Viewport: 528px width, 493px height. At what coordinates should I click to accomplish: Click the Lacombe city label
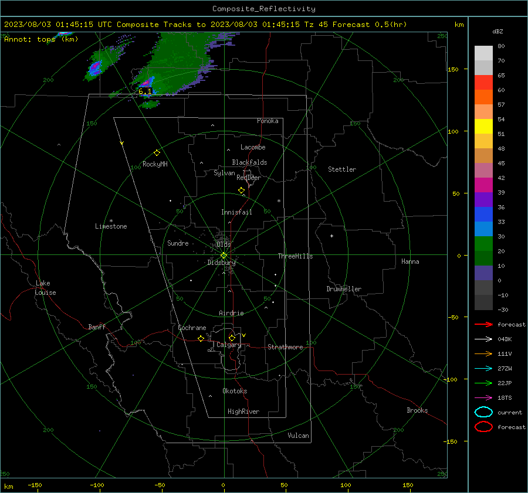pyautogui.click(x=253, y=147)
